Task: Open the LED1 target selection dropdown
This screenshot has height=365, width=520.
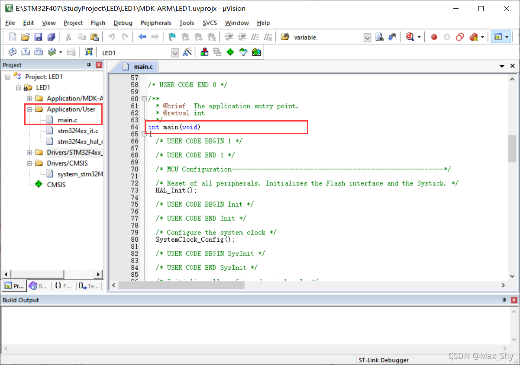Action: coord(175,53)
